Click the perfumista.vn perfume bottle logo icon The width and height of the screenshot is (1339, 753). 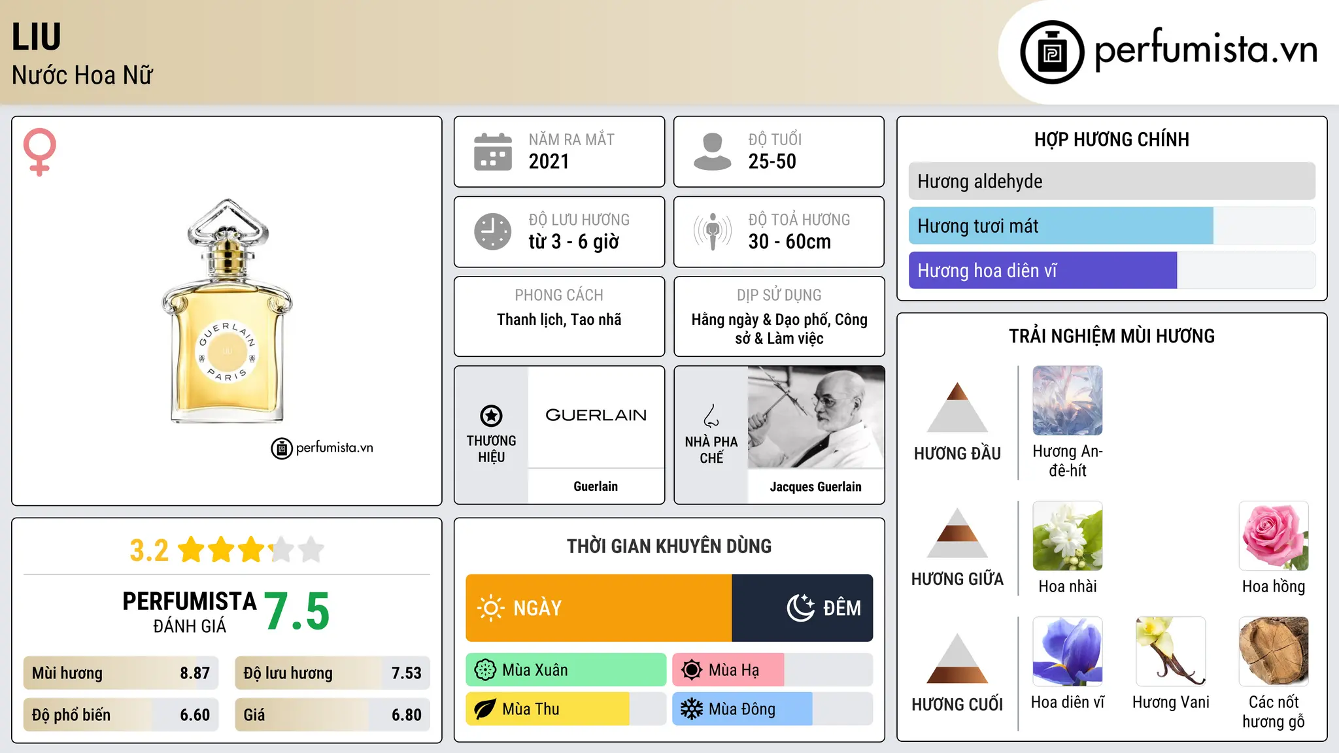click(1052, 52)
